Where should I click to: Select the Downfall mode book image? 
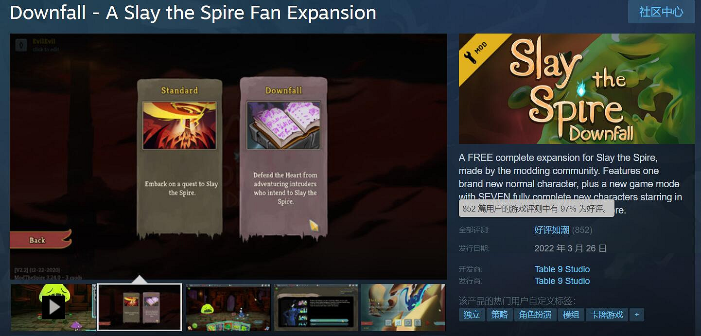click(x=283, y=125)
